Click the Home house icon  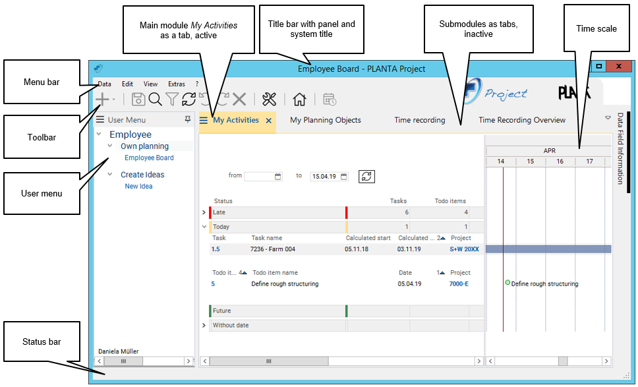tap(299, 99)
